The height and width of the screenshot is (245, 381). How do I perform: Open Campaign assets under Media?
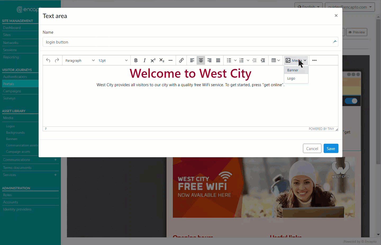coord(18,152)
